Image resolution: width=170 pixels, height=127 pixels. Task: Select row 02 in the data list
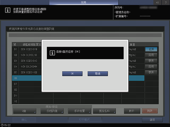(x=78, y=55)
